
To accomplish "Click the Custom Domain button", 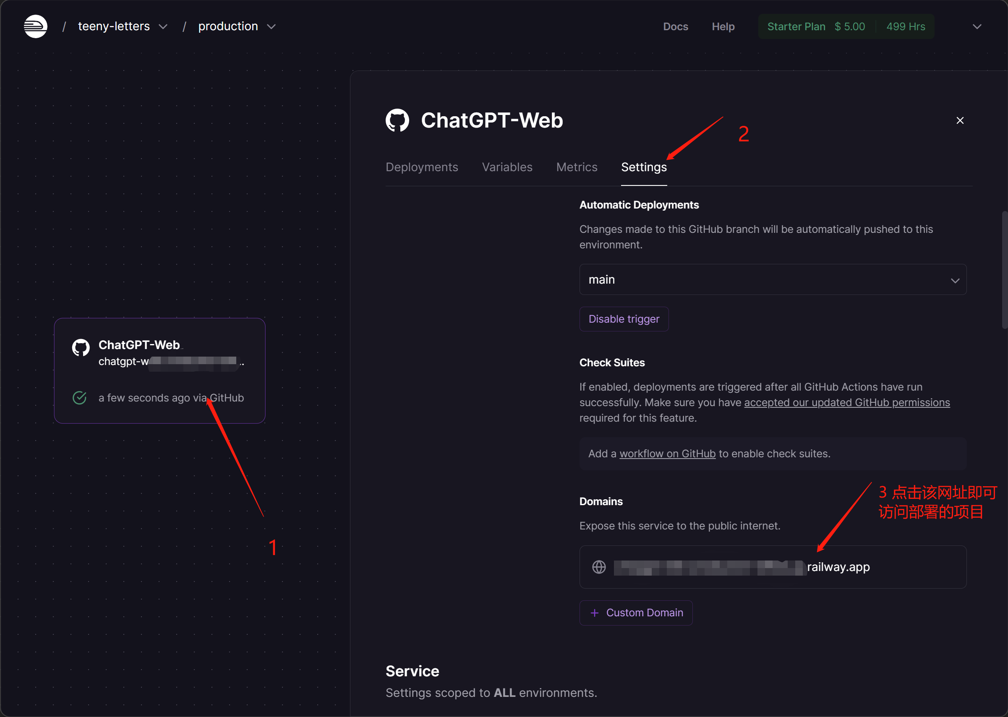I will pos(636,613).
